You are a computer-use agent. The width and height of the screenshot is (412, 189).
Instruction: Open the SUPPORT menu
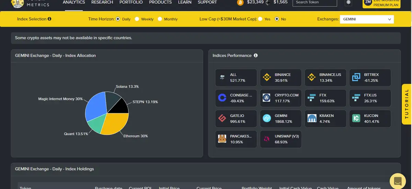tap(207, 2)
